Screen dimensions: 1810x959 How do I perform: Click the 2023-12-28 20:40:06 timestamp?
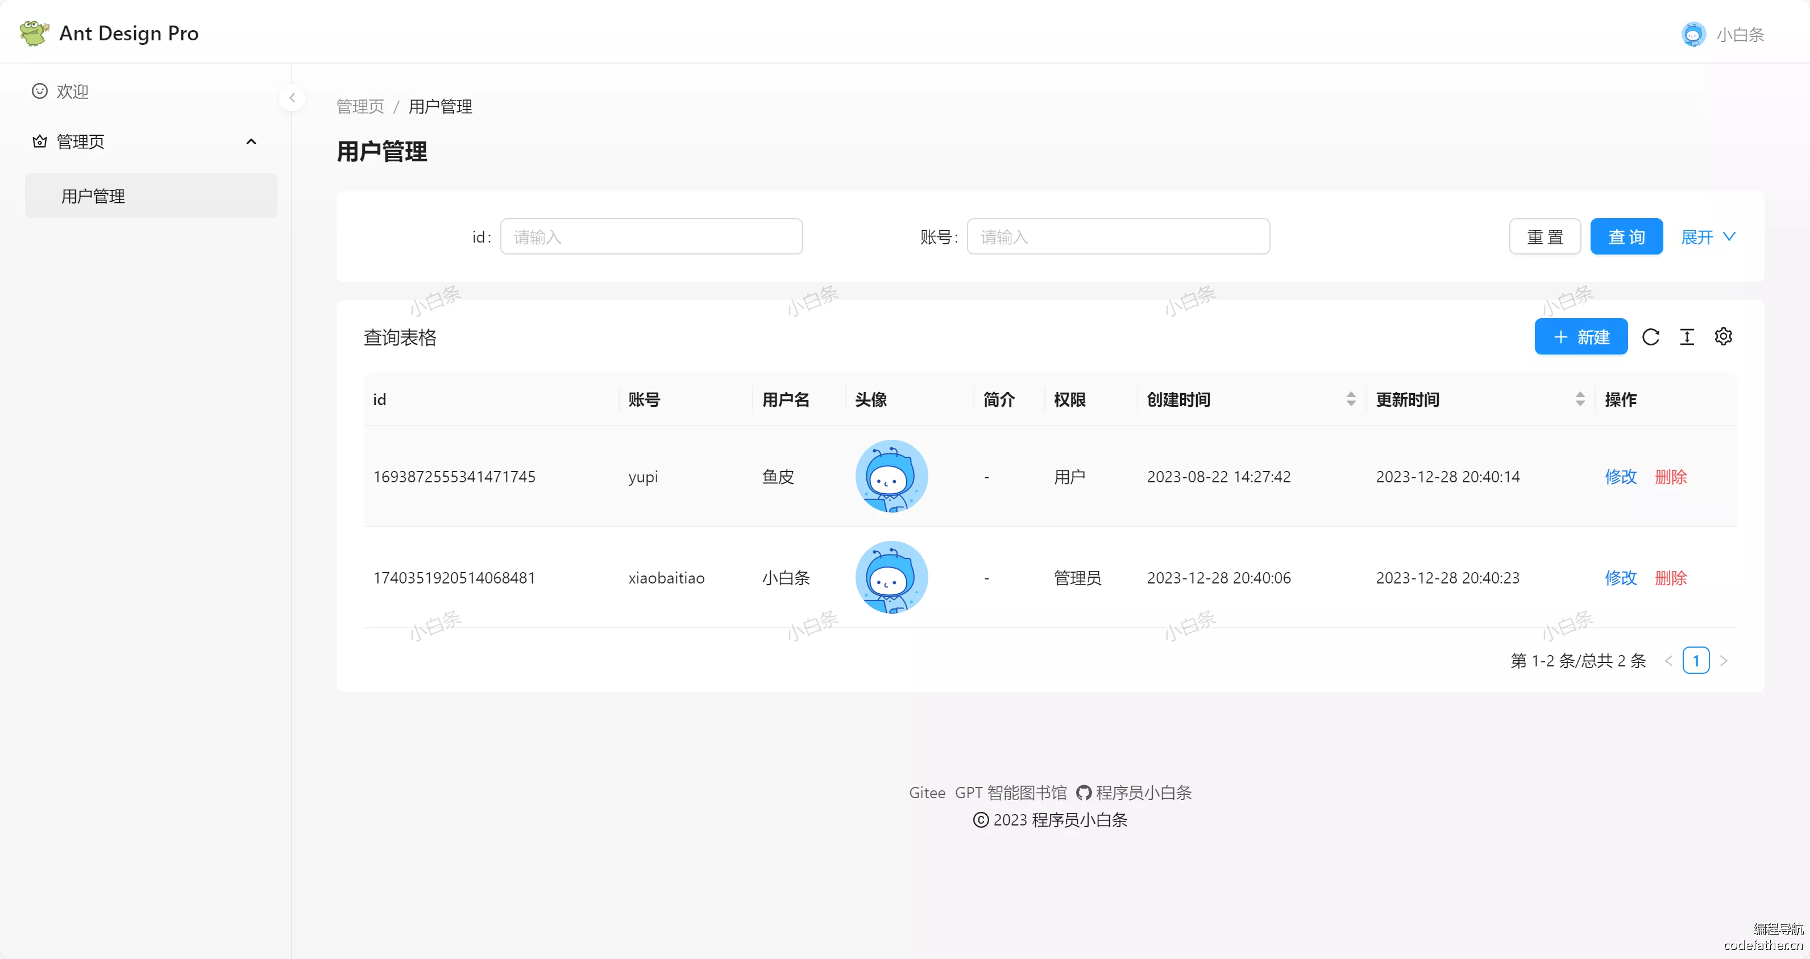1218,578
